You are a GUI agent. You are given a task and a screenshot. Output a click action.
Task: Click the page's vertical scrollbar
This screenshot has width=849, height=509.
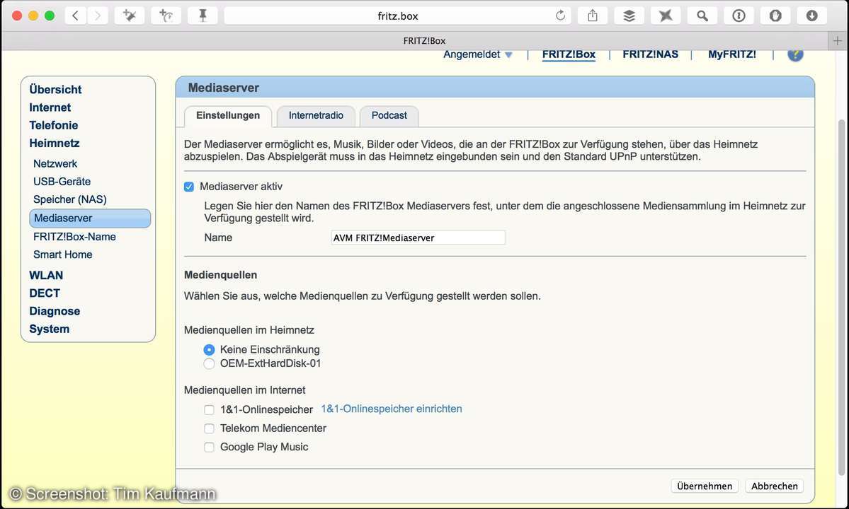pyautogui.click(x=841, y=297)
